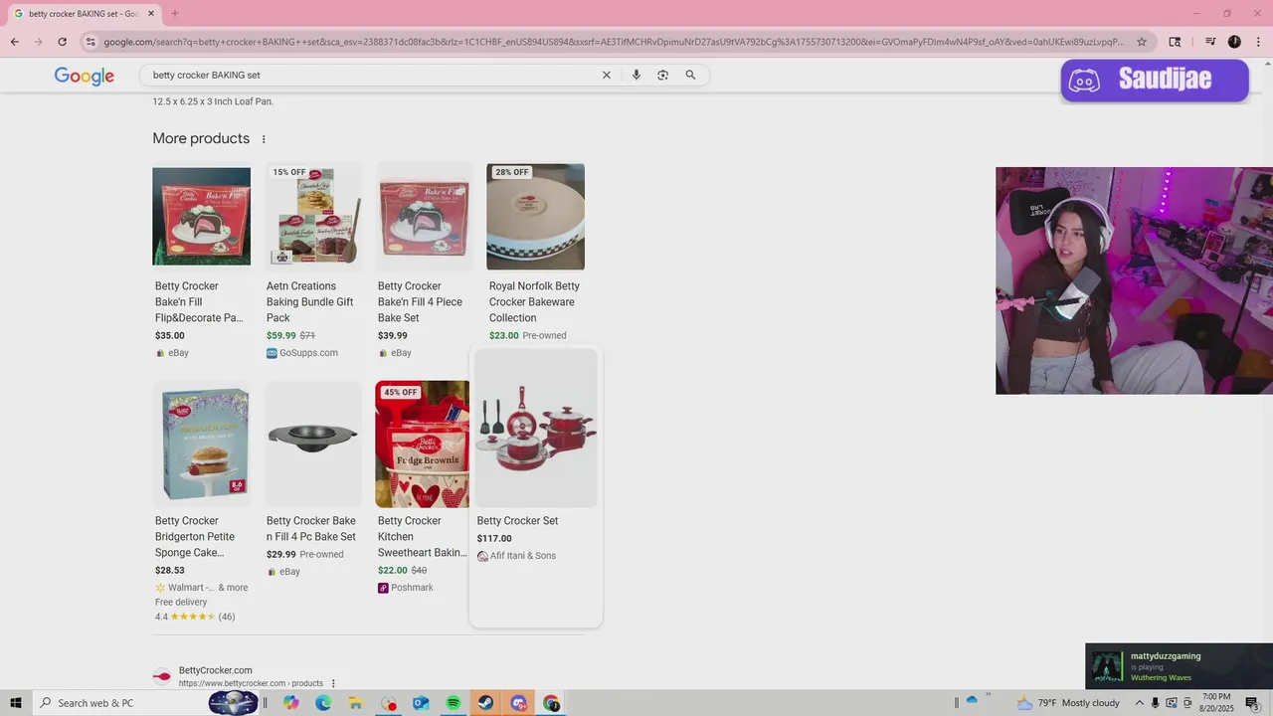Screen dimensions: 1273x716
Task: Click the Google logo
Action: (85, 76)
